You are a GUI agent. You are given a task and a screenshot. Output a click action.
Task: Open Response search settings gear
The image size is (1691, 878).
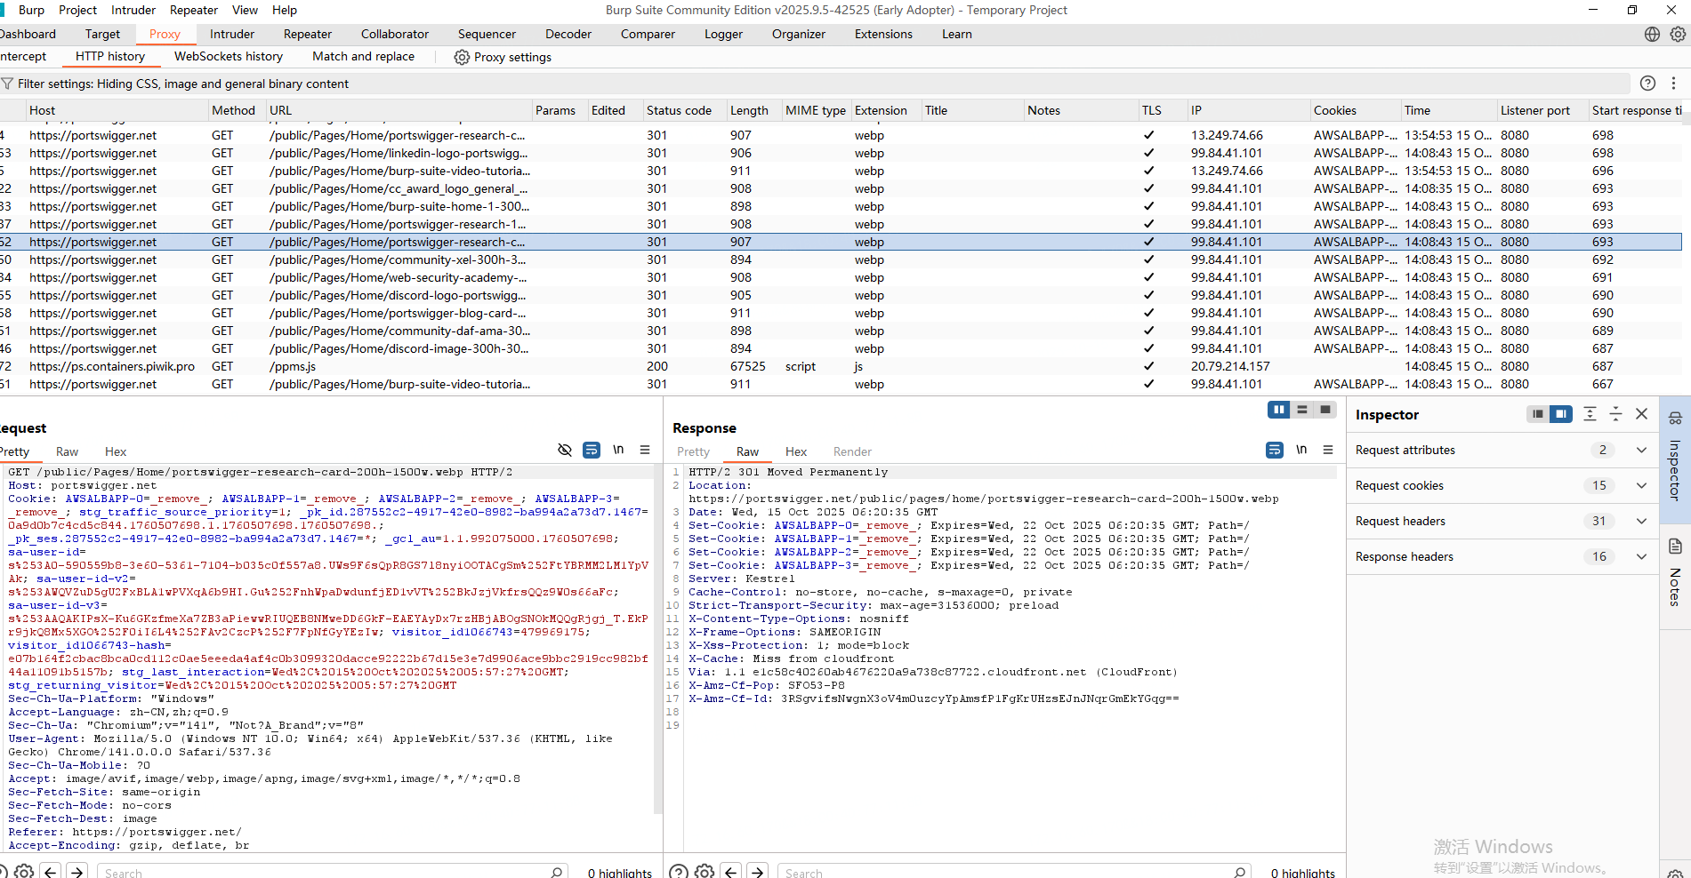(x=705, y=872)
